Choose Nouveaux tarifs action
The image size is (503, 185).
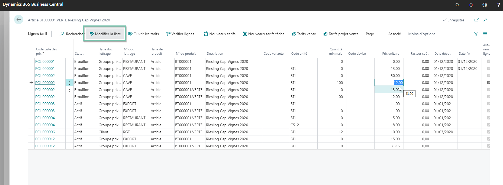point(220,34)
